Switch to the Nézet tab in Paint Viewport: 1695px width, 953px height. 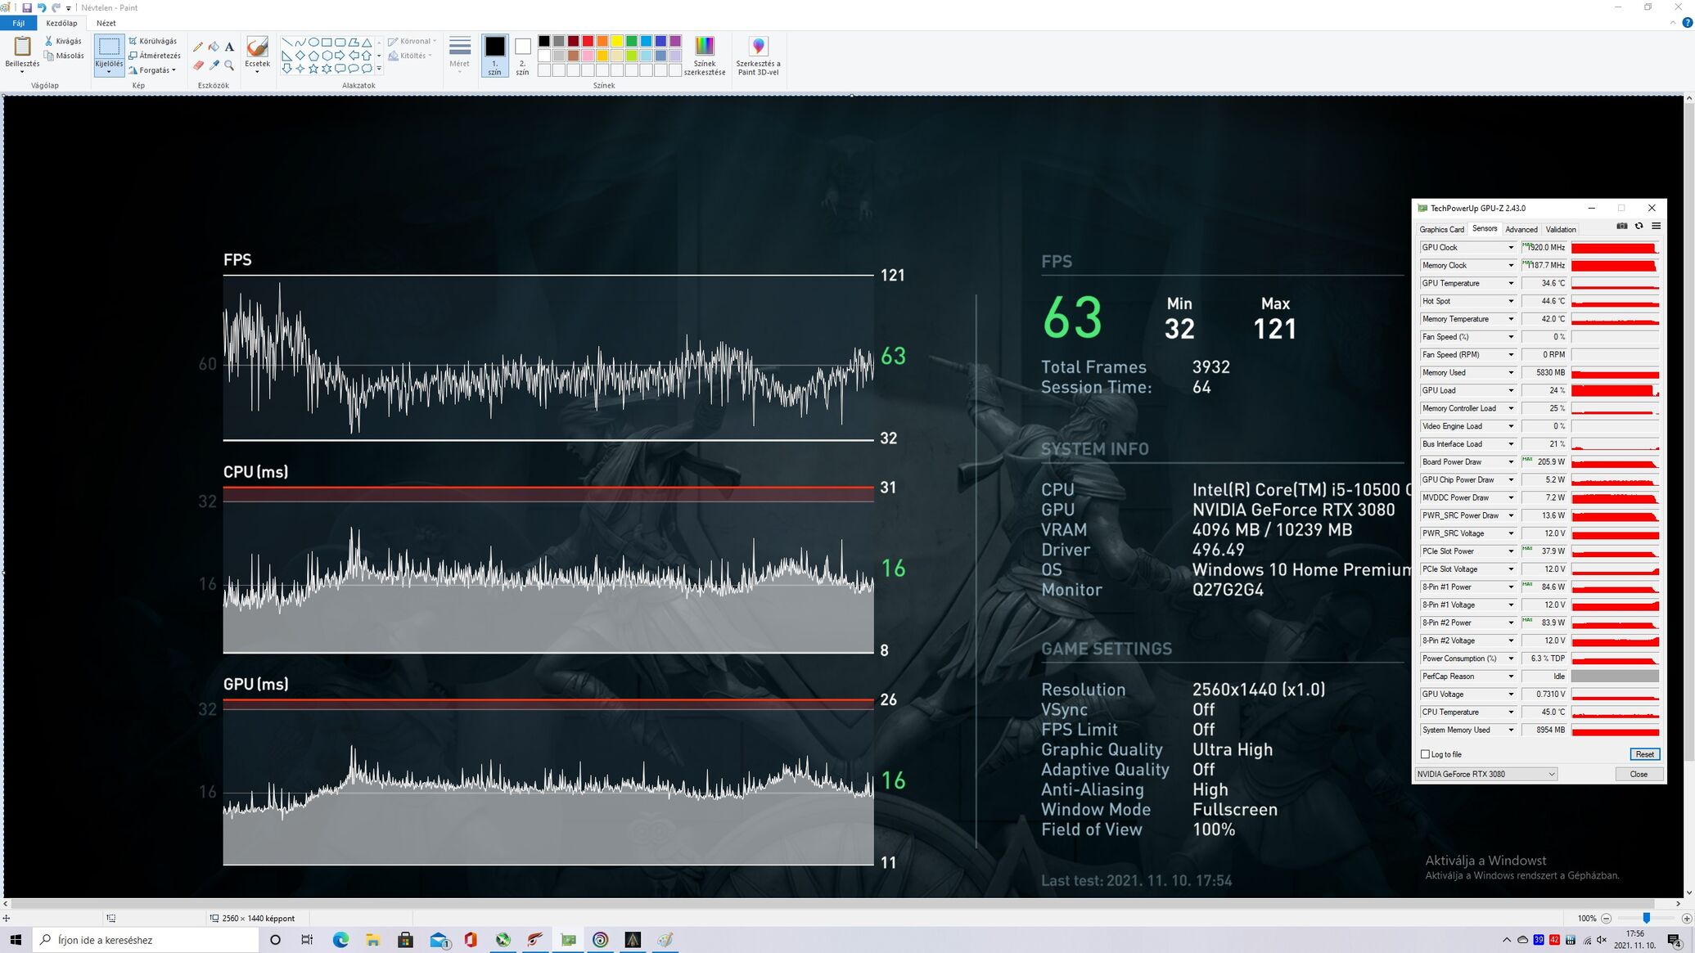106,23
